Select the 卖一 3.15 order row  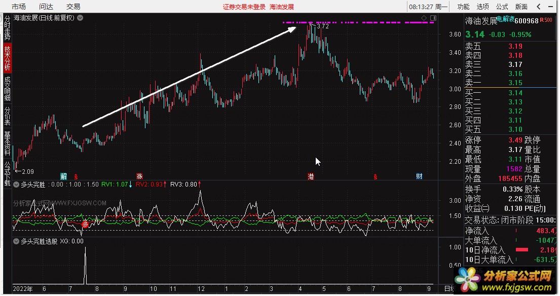[x=510, y=83]
